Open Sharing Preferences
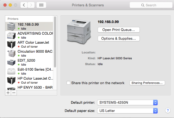This screenshot has width=174, height=118. 147,83
